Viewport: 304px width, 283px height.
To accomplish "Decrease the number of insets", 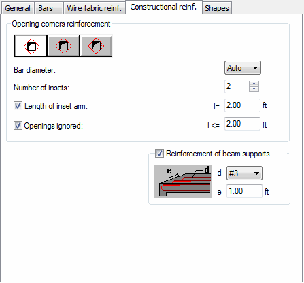I will click(x=254, y=89).
